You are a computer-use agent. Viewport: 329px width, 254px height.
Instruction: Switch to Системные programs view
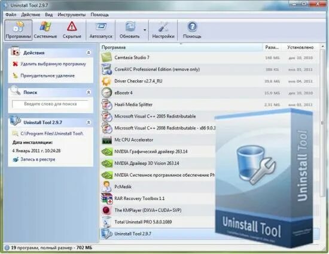click(45, 30)
